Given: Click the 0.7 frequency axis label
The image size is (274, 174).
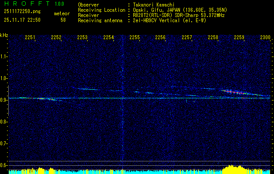Looking at the screenshot, I should click(3, 144).
